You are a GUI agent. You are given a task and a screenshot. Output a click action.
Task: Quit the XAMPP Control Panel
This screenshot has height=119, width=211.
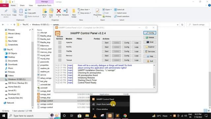click(x=150, y=61)
